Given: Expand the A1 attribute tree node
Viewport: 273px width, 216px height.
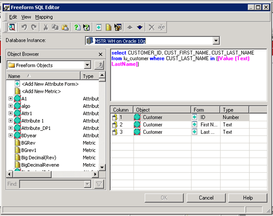Looking at the screenshot, I should pyautogui.click(x=10, y=99).
